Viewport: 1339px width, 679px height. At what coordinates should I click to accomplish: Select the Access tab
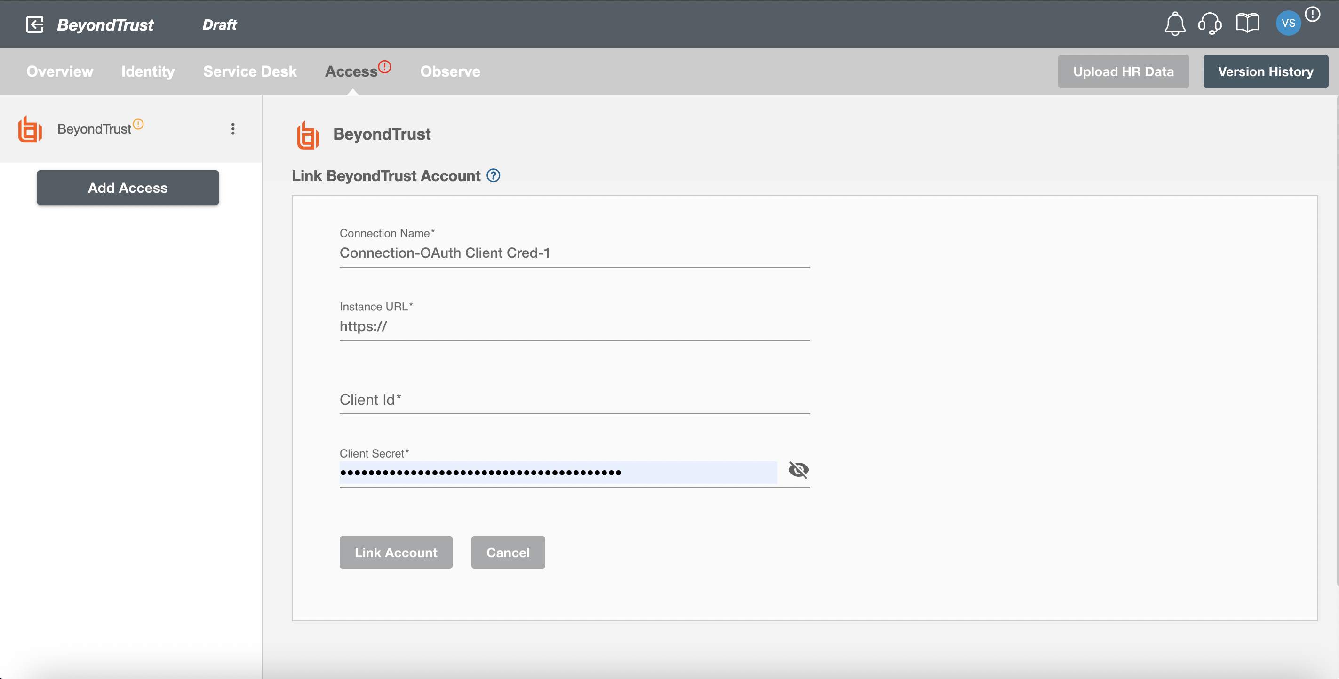351,71
